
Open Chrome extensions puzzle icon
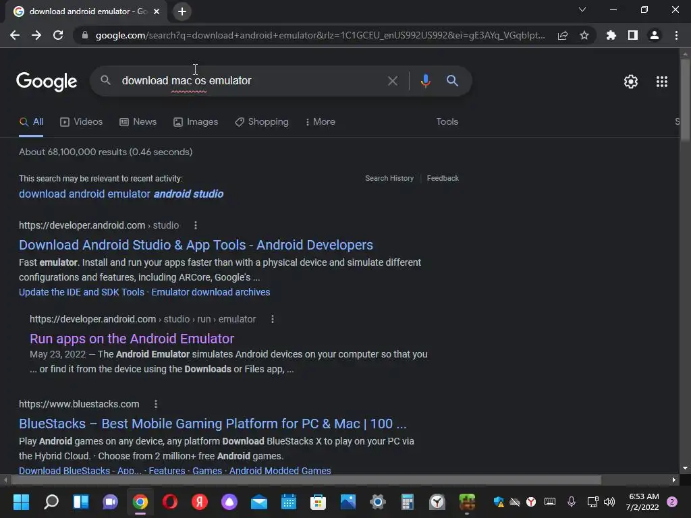coord(611,35)
